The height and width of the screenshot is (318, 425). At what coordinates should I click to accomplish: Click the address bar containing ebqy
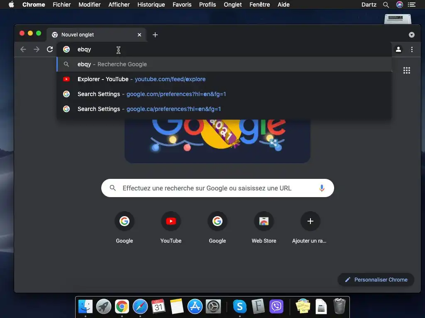(x=224, y=49)
